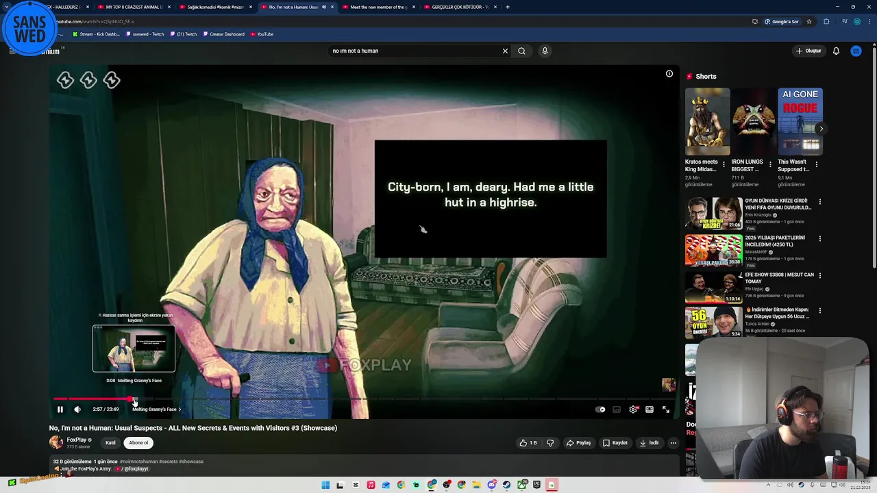
Task: Pause the video playback
Action: click(x=60, y=409)
